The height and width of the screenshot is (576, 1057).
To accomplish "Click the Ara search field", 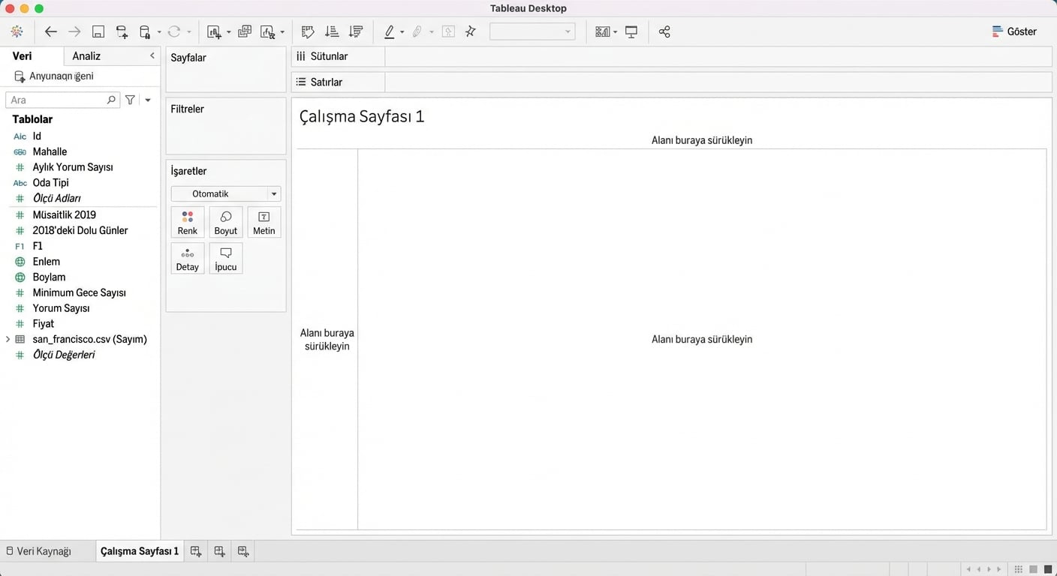I will (57, 100).
